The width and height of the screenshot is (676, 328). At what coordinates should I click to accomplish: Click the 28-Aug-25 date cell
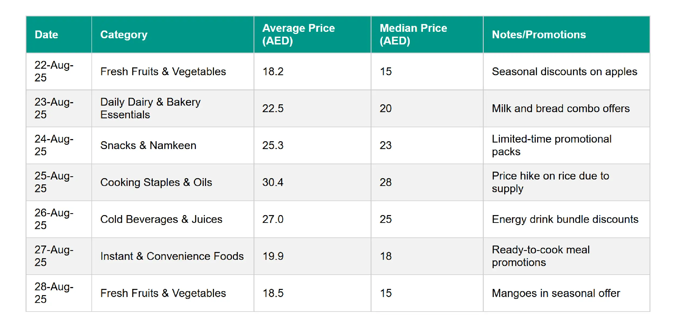tap(54, 293)
